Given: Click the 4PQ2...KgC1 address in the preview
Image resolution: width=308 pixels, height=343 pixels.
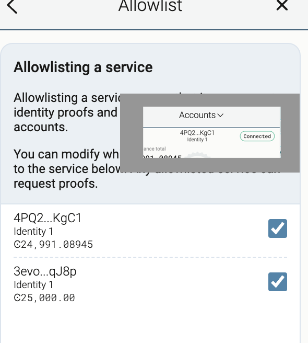Looking at the screenshot, I should coord(197,133).
